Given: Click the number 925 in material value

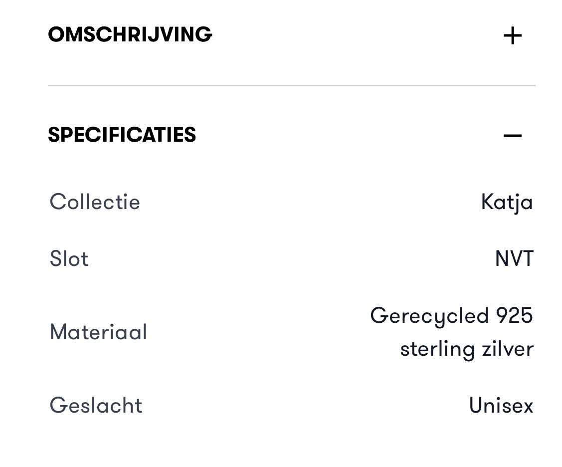Looking at the screenshot, I should [x=514, y=316].
